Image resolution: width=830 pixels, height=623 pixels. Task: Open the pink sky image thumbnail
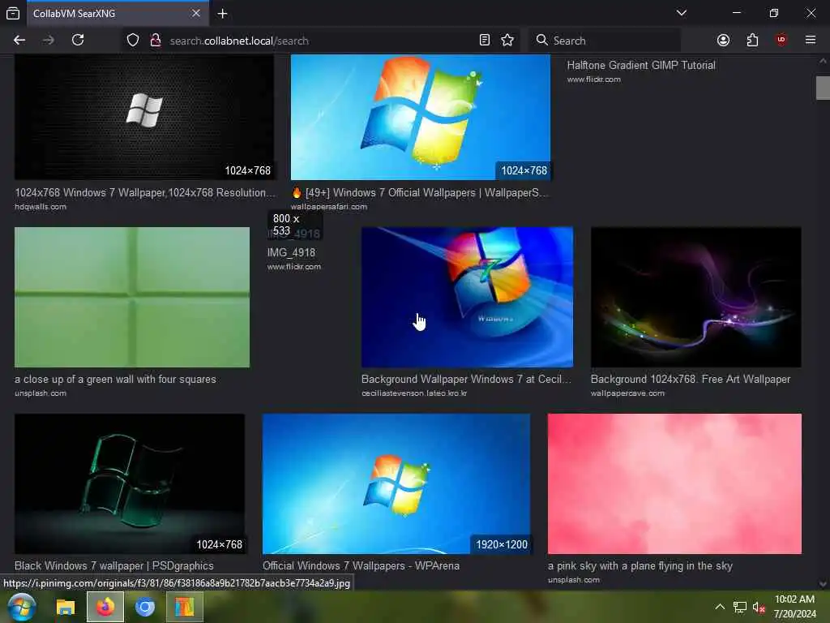tap(674, 483)
